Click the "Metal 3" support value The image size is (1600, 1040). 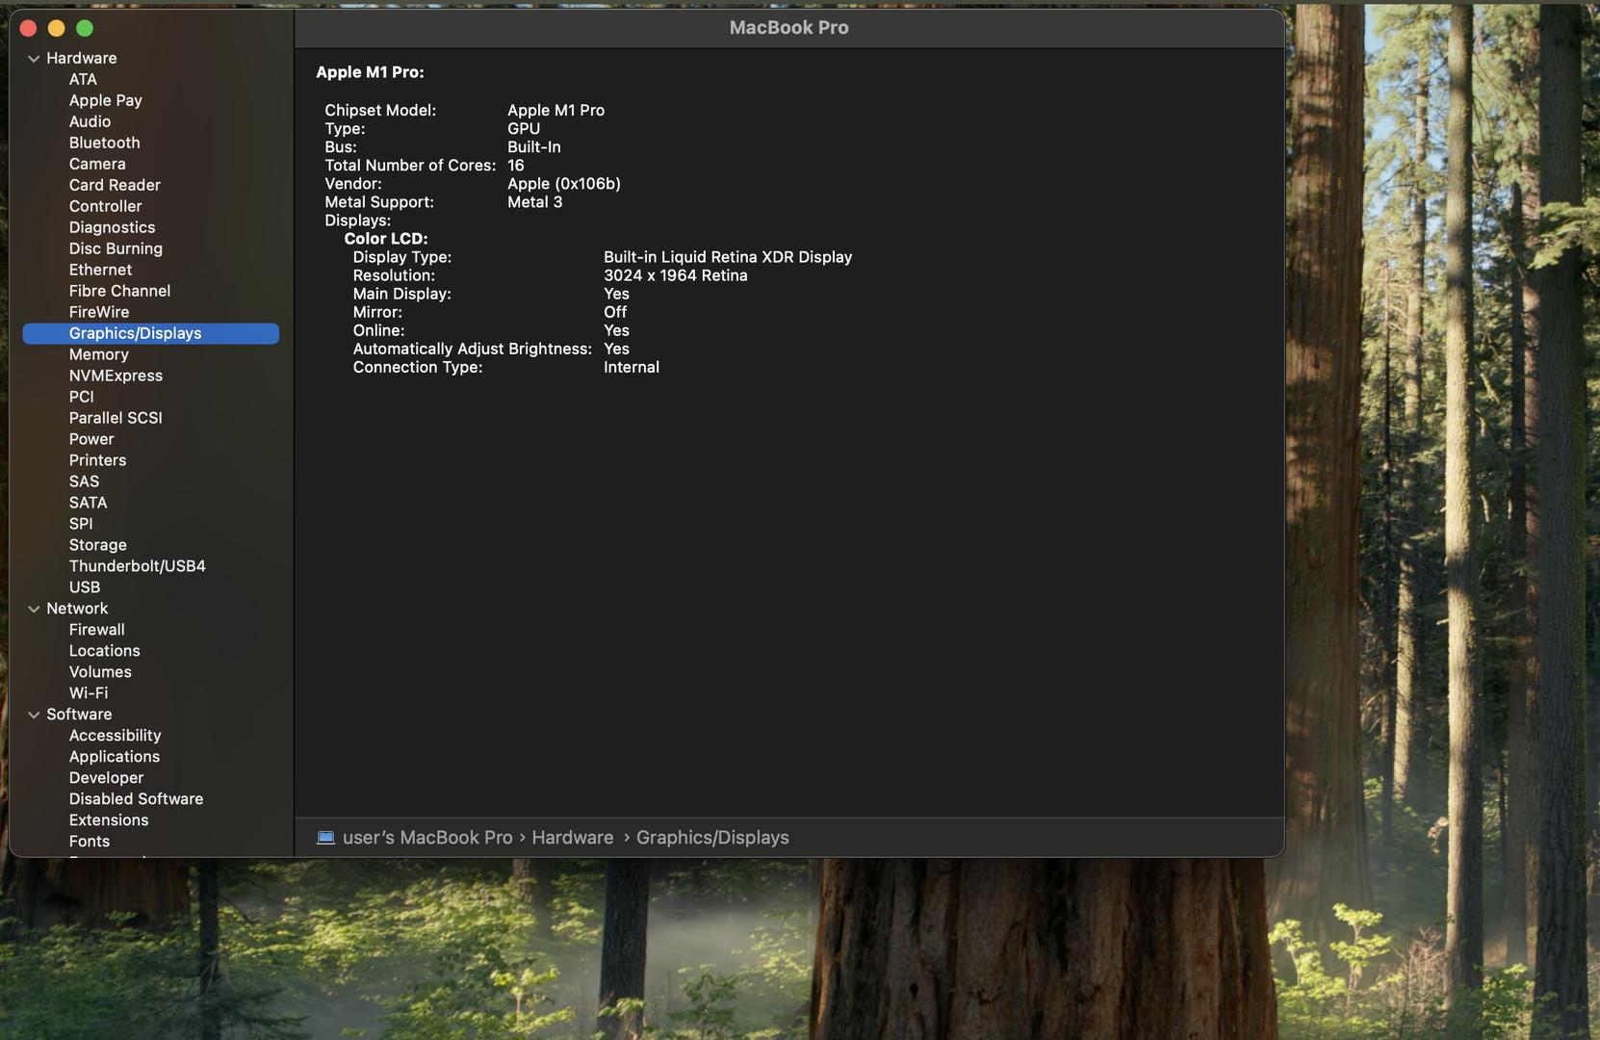pos(534,202)
